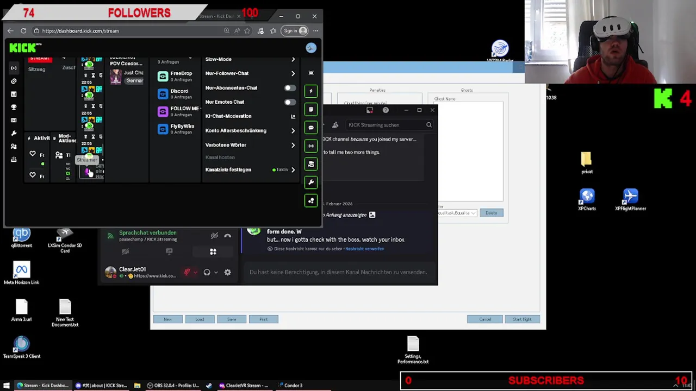The height and width of the screenshot is (391, 696).
Task: Open the wrench settings icon in Kick left sidebar
Action: [x=14, y=133]
